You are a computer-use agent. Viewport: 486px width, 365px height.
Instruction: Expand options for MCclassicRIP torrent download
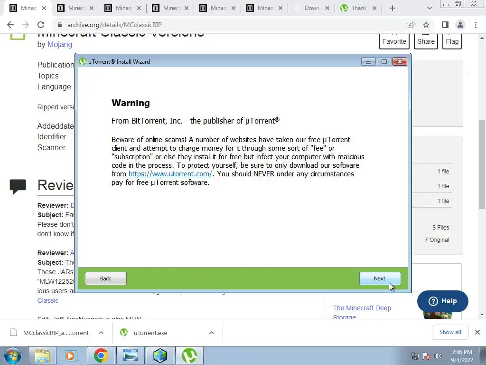click(x=101, y=333)
